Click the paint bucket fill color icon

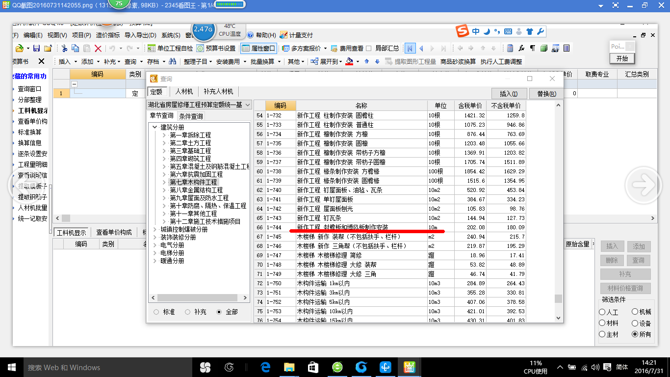[x=350, y=61]
